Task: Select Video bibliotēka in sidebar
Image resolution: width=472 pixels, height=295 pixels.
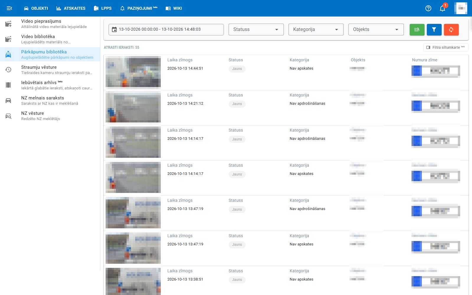Action: (x=50, y=39)
